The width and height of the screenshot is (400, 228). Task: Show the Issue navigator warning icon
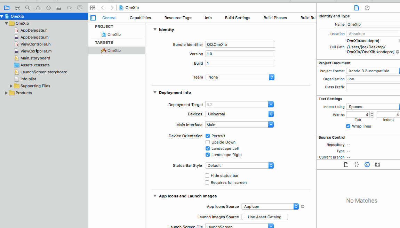click(x=38, y=8)
